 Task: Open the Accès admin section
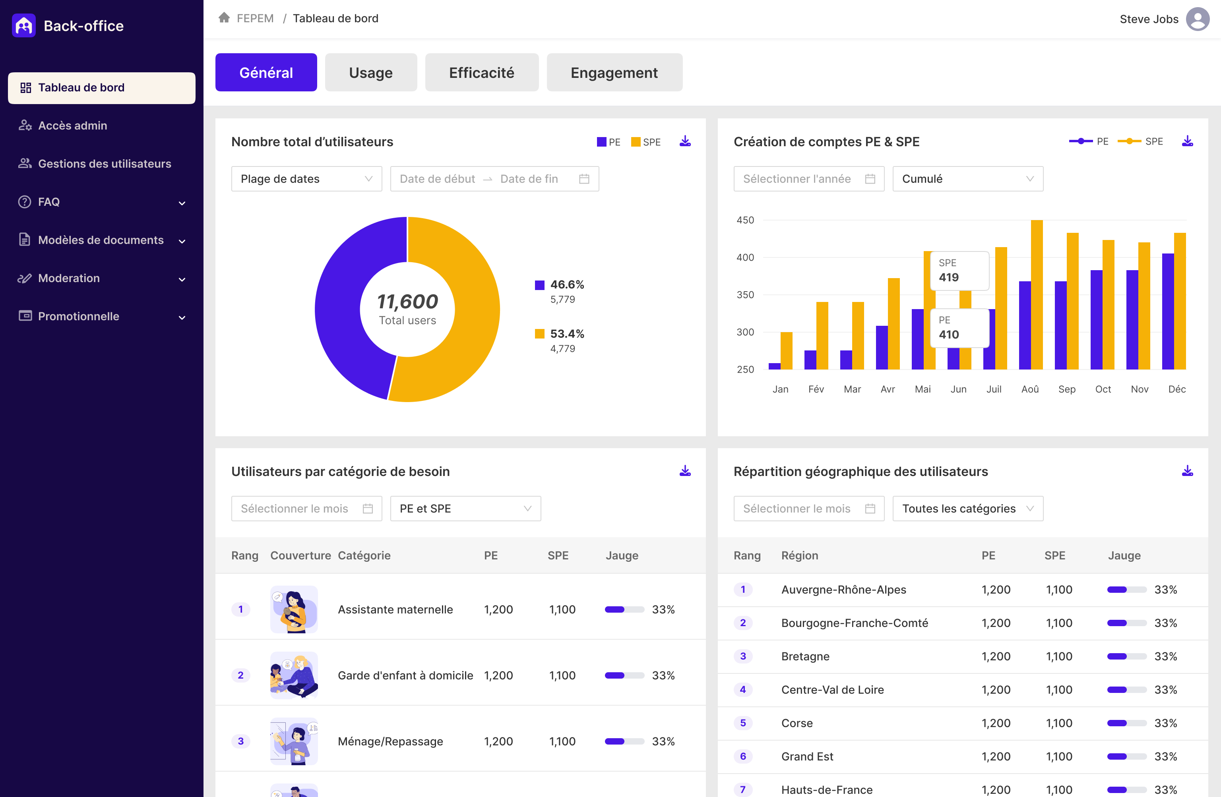click(72, 126)
